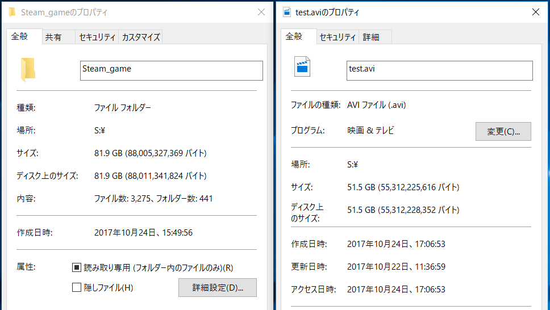Click the Steam_game folder name field
550x310 pixels.
click(x=172, y=70)
